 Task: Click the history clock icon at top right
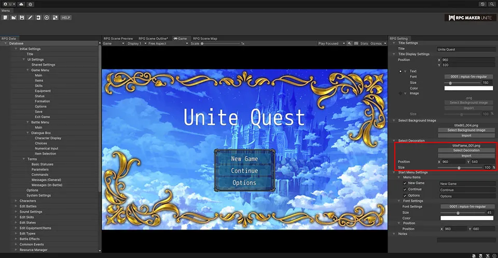pyautogui.click(x=483, y=4)
